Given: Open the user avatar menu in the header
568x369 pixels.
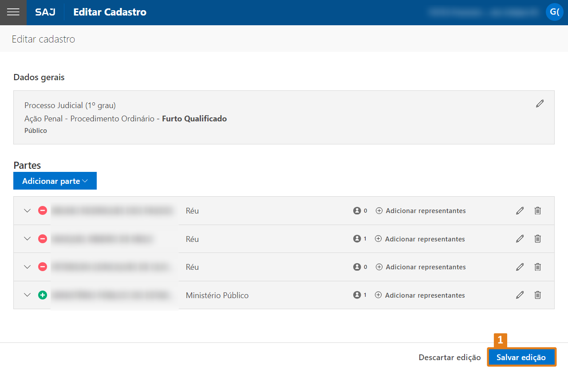Looking at the screenshot, I should tap(554, 12).
